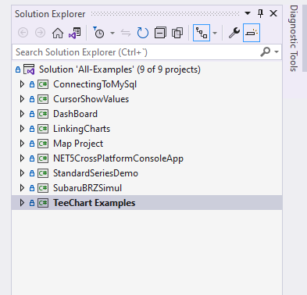The image size is (307, 295).
Task: Open Properties with the wrench icon
Action: pos(234,33)
